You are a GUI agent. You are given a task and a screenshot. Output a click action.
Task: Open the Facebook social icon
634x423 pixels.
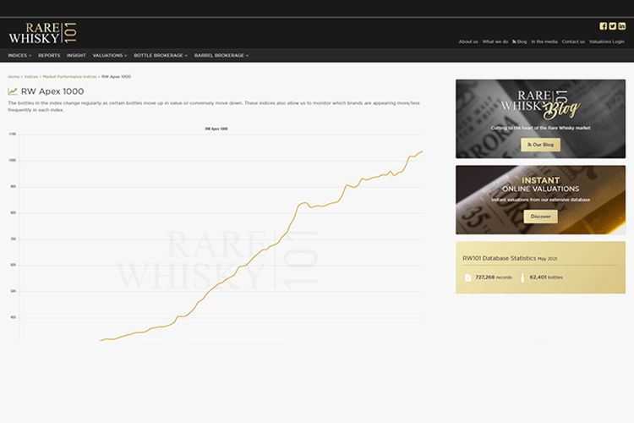click(603, 26)
